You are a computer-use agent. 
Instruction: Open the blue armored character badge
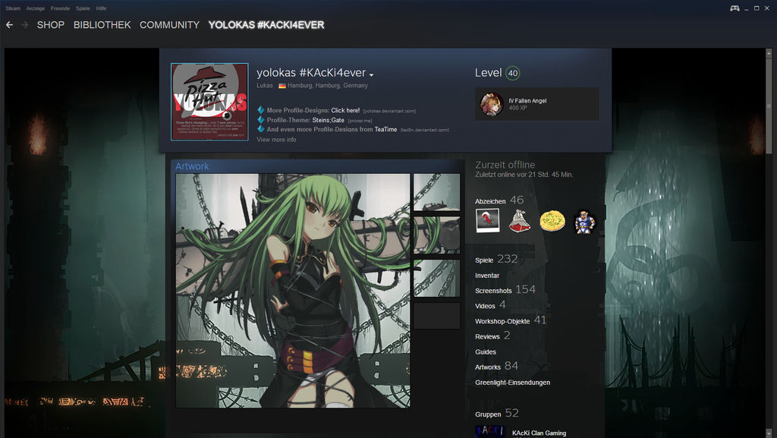click(x=585, y=221)
